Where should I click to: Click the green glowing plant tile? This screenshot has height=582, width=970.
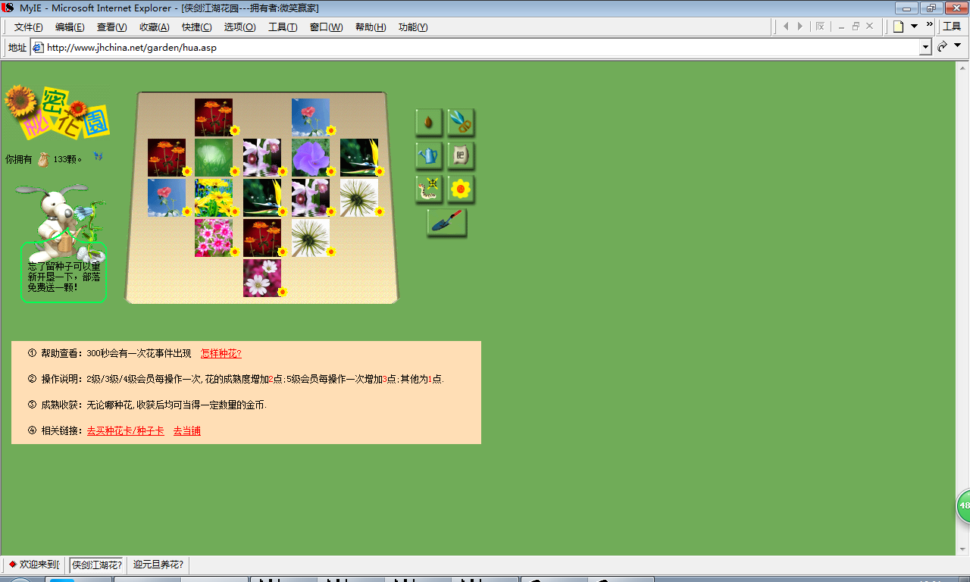tap(214, 158)
